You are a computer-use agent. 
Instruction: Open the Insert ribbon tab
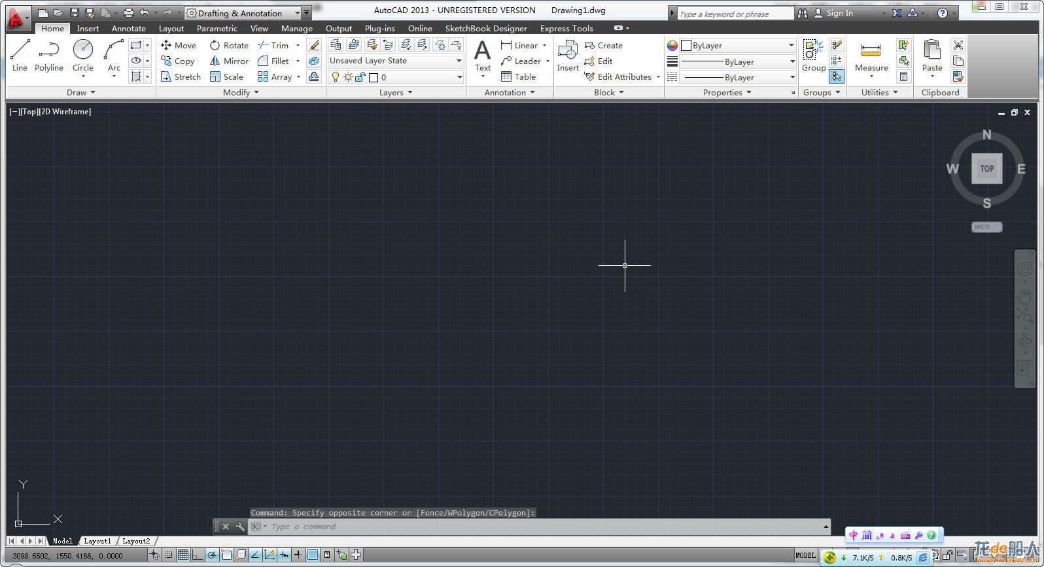pos(88,28)
